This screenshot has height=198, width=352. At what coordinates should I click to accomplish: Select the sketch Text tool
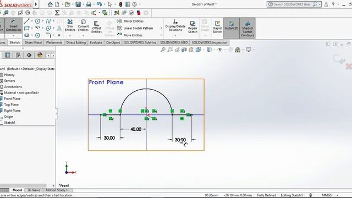click(59, 28)
